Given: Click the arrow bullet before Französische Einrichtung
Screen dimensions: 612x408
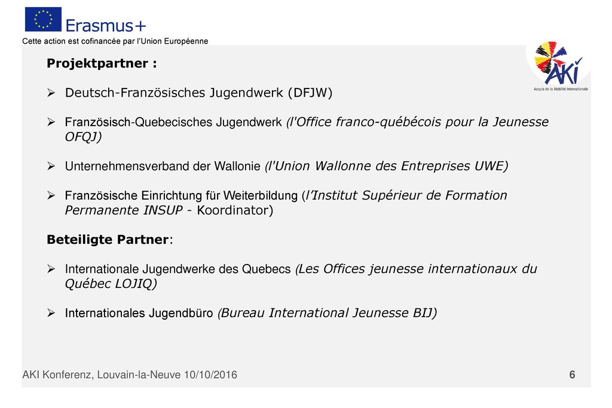Looking at the screenshot, I should coord(51,195).
